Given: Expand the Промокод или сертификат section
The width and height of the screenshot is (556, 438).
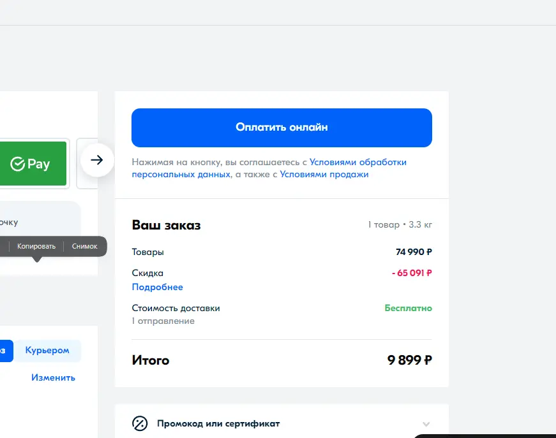Looking at the screenshot, I should [x=282, y=423].
